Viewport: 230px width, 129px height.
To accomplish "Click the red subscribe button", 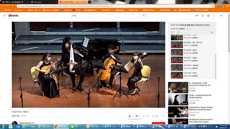I will (x=159, y=123).
